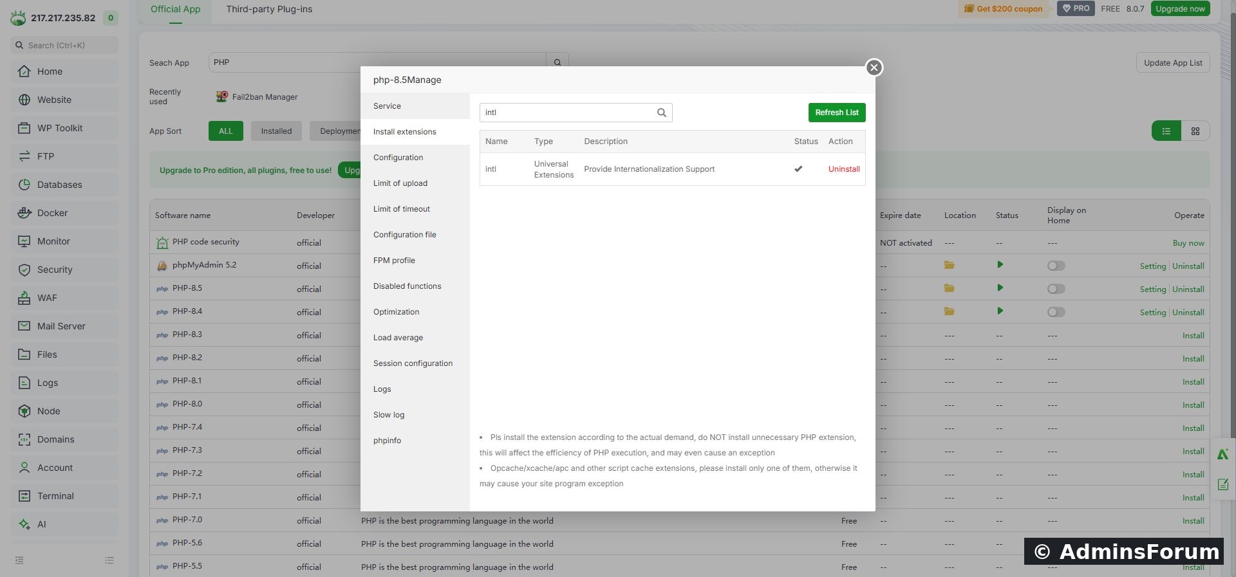
Task: Click the PHP-8.5 running status play icon
Action: coord(1000,288)
